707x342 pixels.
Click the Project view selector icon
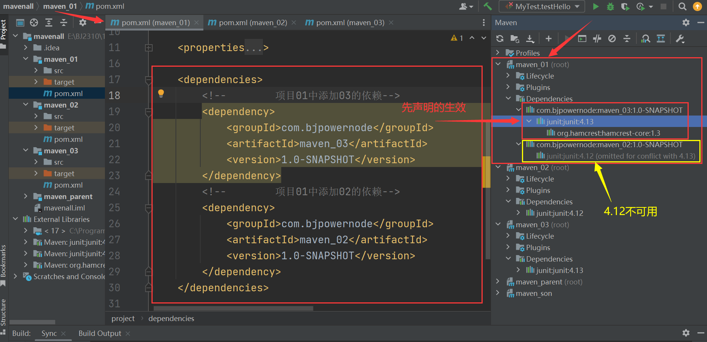pyautogui.click(x=20, y=22)
